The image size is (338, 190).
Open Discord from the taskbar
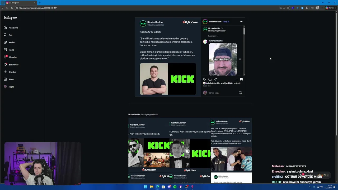pyautogui.click(x=169, y=187)
